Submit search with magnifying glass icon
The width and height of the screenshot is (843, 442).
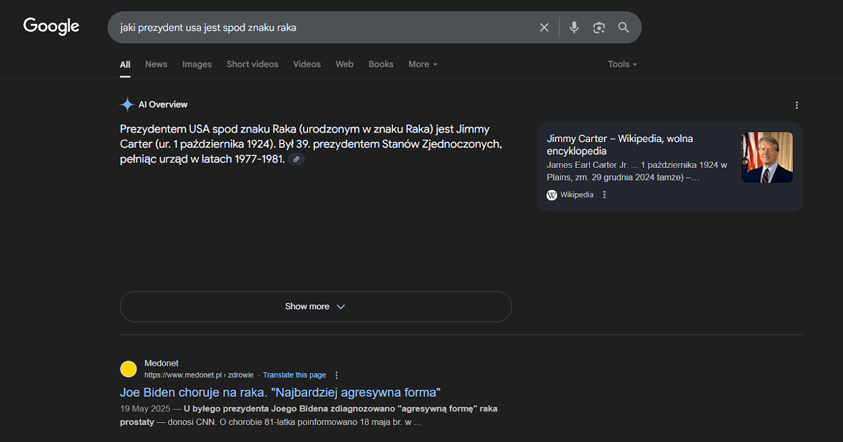[623, 27]
